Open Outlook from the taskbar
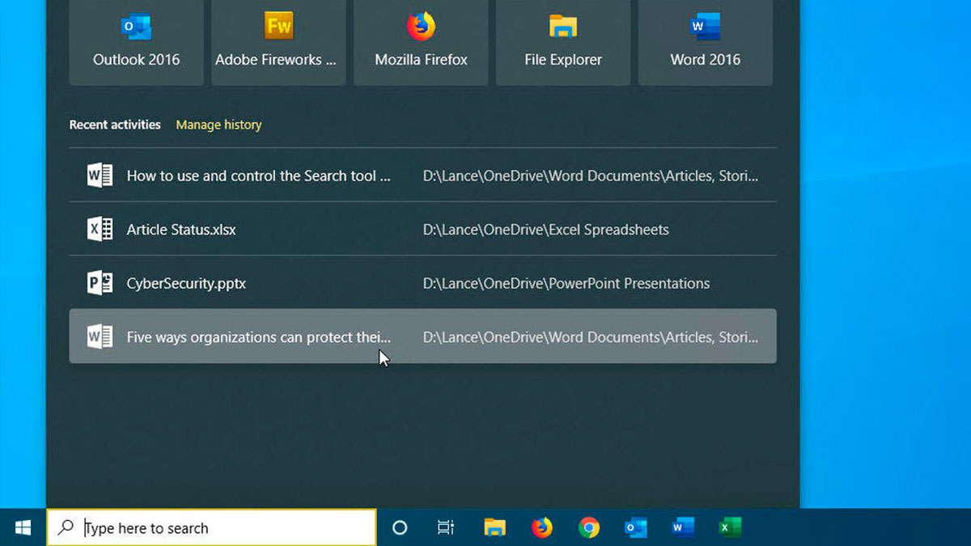 (x=636, y=527)
